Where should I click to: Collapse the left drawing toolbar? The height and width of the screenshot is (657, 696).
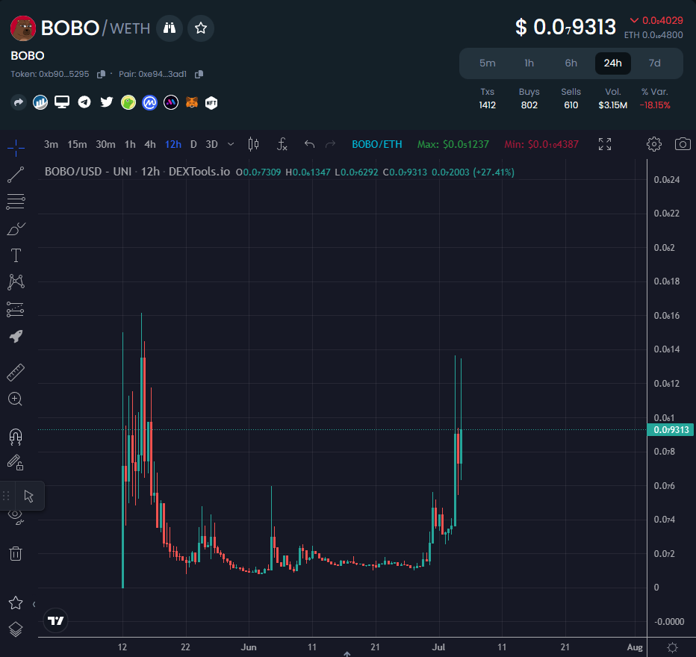(34, 604)
